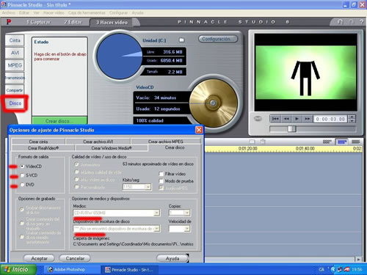Open the Crear archivo AVI tab
This screenshot has width=367, height=275.
[98, 142]
